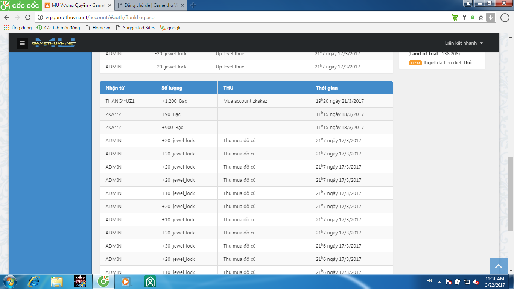Reload the current page
Viewport: 514px width, 289px height.
27,17
